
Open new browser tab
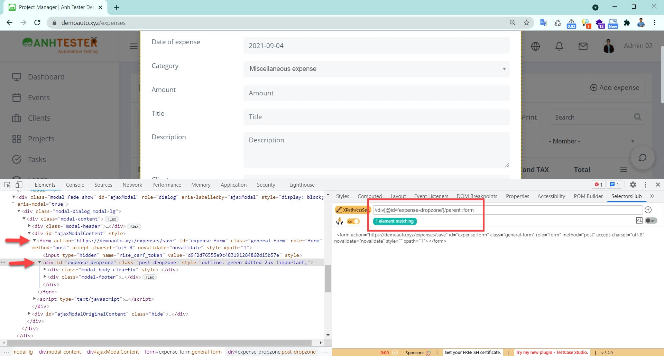[x=117, y=7]
